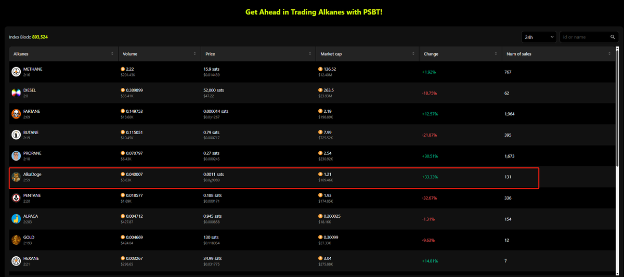Click FARTANE sales count 1,964
The height and width of the screenshot is (277, 624).
pyautogui.click(x=510, y=114)
